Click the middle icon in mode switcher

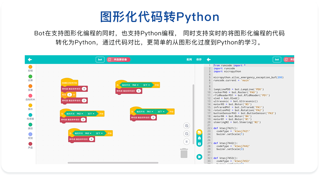[199, 138]
